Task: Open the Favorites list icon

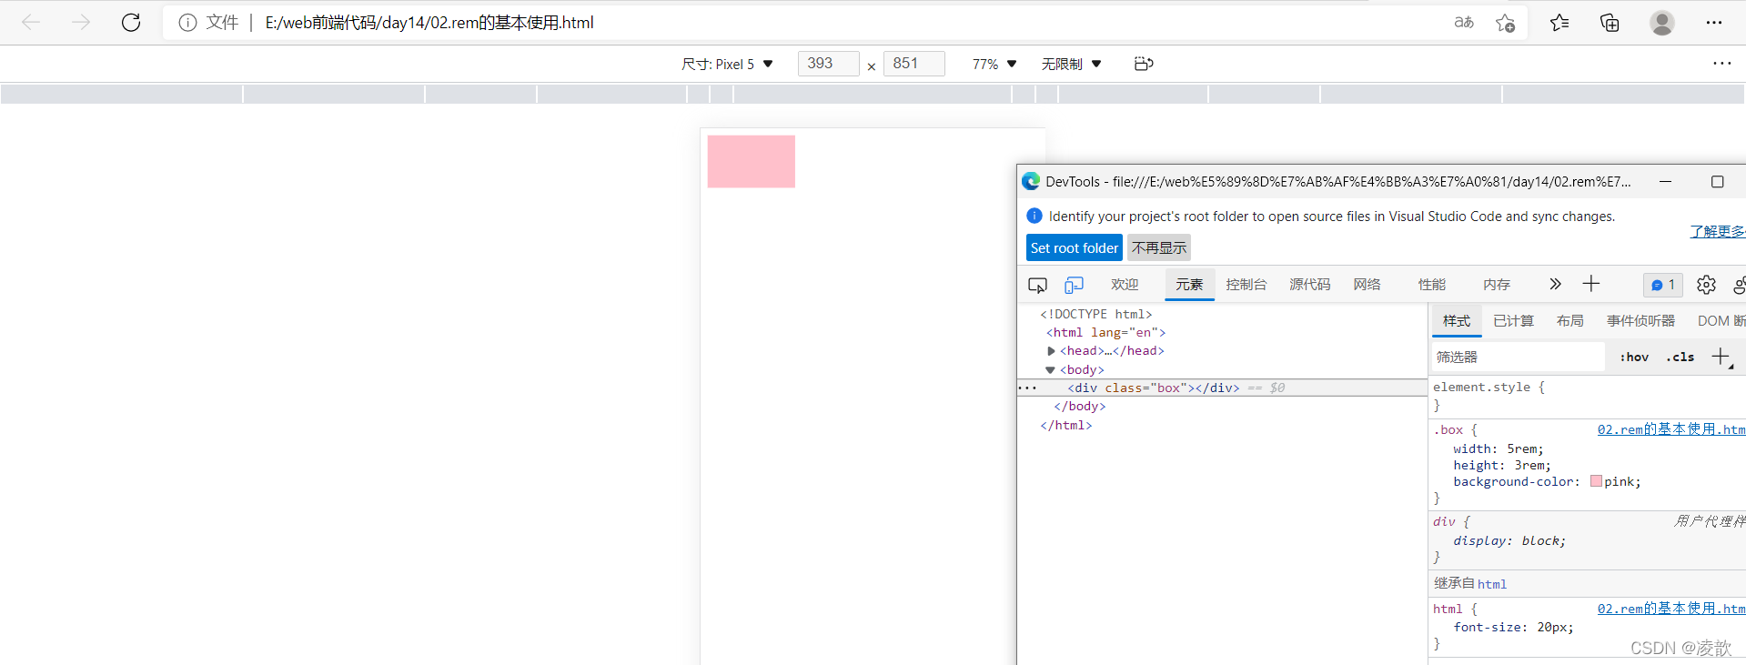Action: pos(1559,23)
